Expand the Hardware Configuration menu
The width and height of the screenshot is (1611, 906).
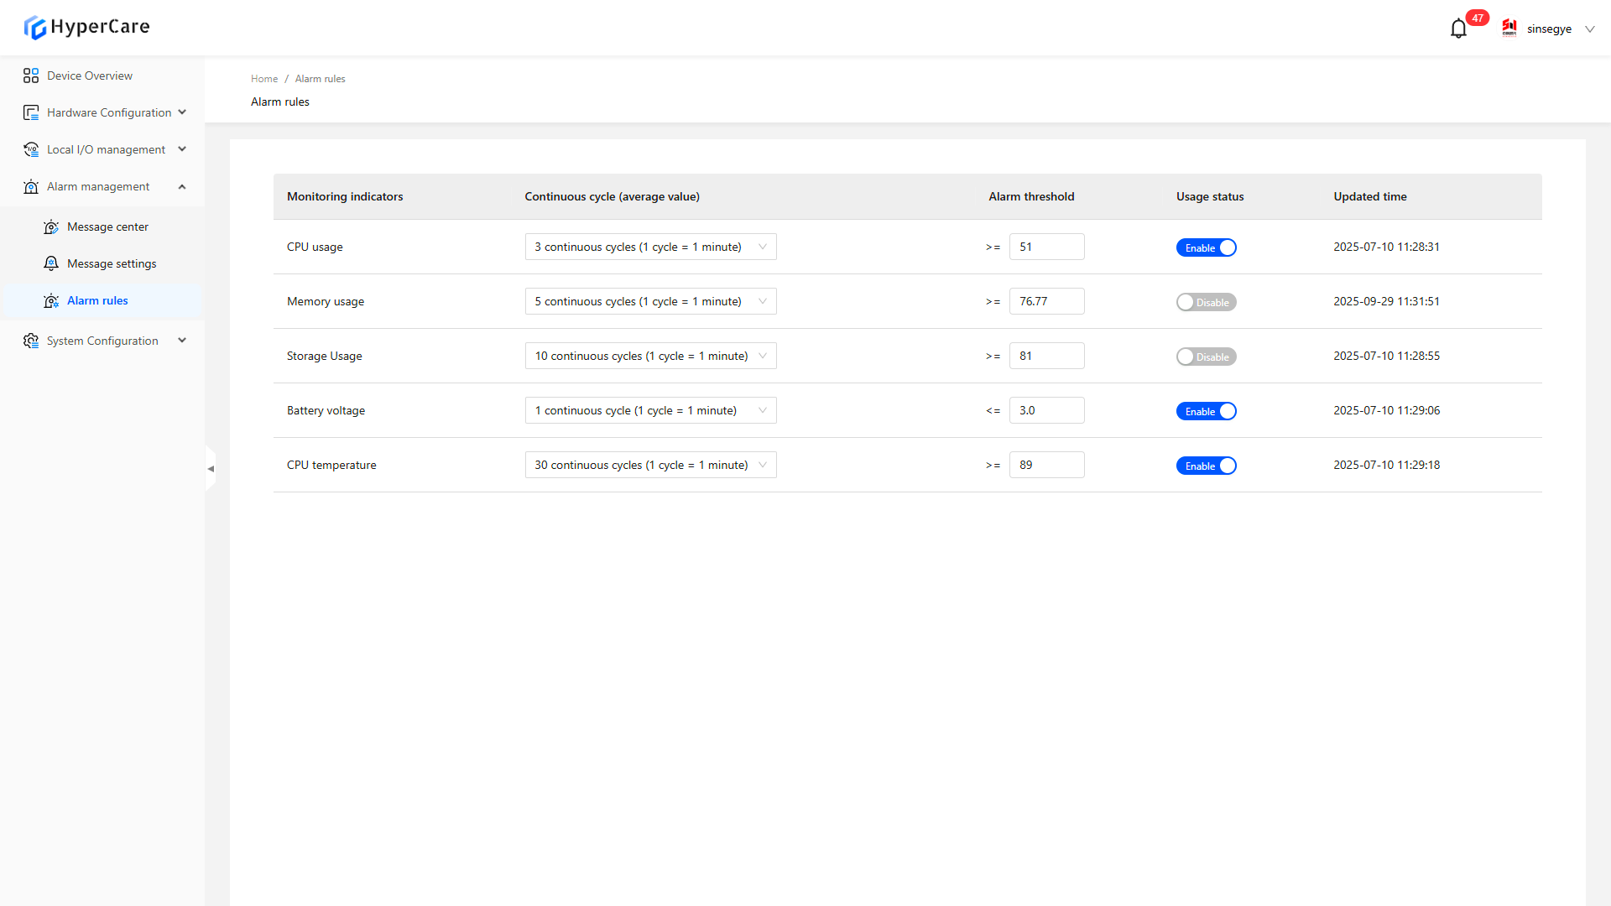click(x=182, y=112)
